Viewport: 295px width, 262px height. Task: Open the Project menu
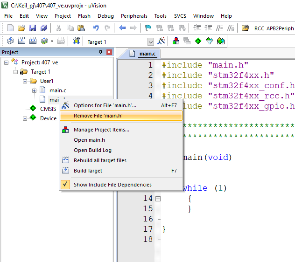pos(63,16)
